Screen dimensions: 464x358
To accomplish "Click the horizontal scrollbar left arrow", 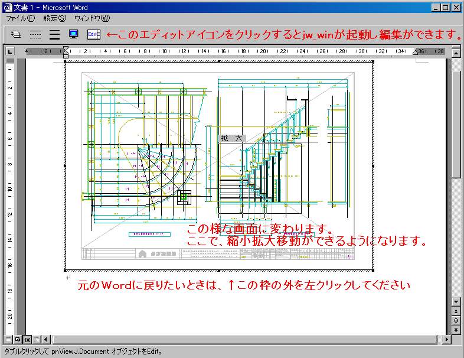I will click(x=46, y=339).
